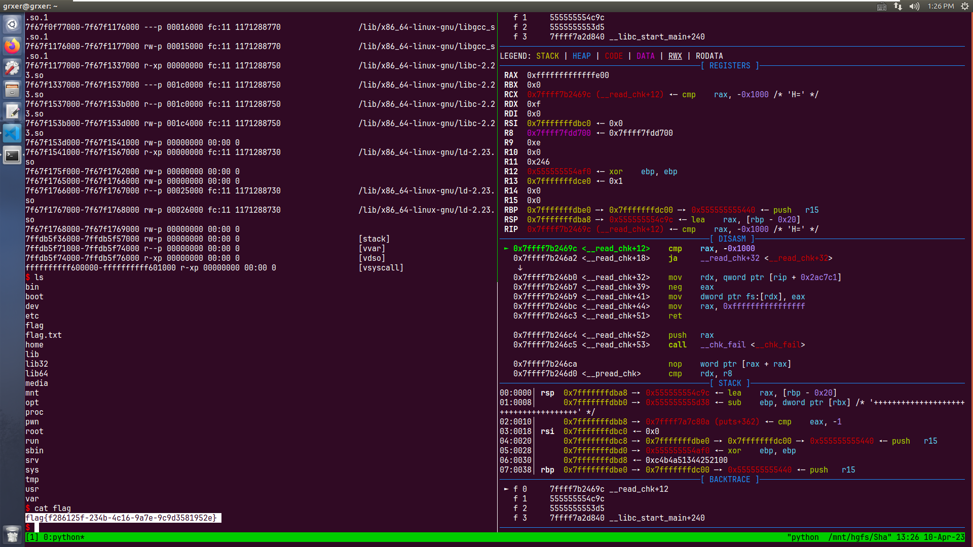The width and height of the screenshot is (973, 547).
Task: Click the '$ ls' command line
Action: click(x=34, y=278)
